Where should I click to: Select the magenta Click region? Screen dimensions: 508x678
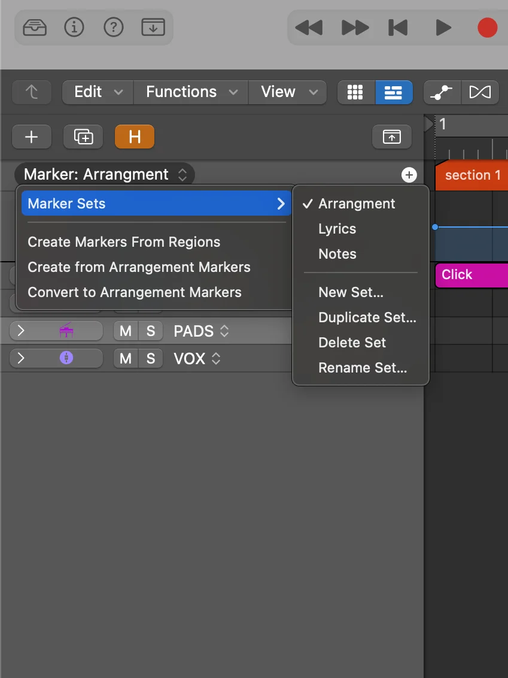coord(472,275)
